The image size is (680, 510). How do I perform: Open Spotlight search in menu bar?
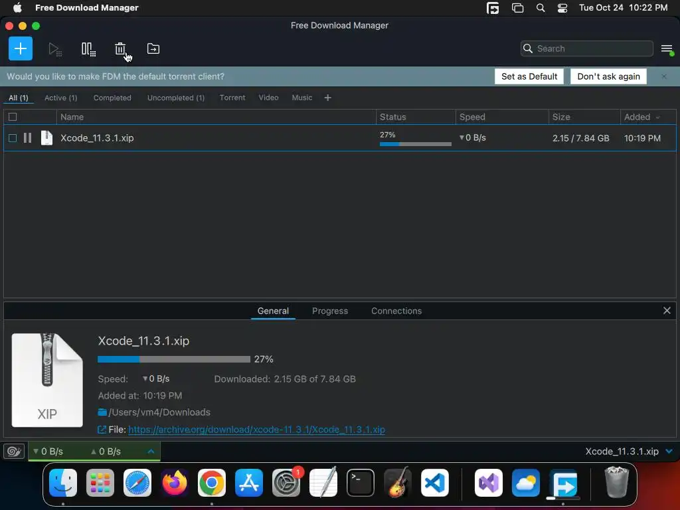pos(541,8)
